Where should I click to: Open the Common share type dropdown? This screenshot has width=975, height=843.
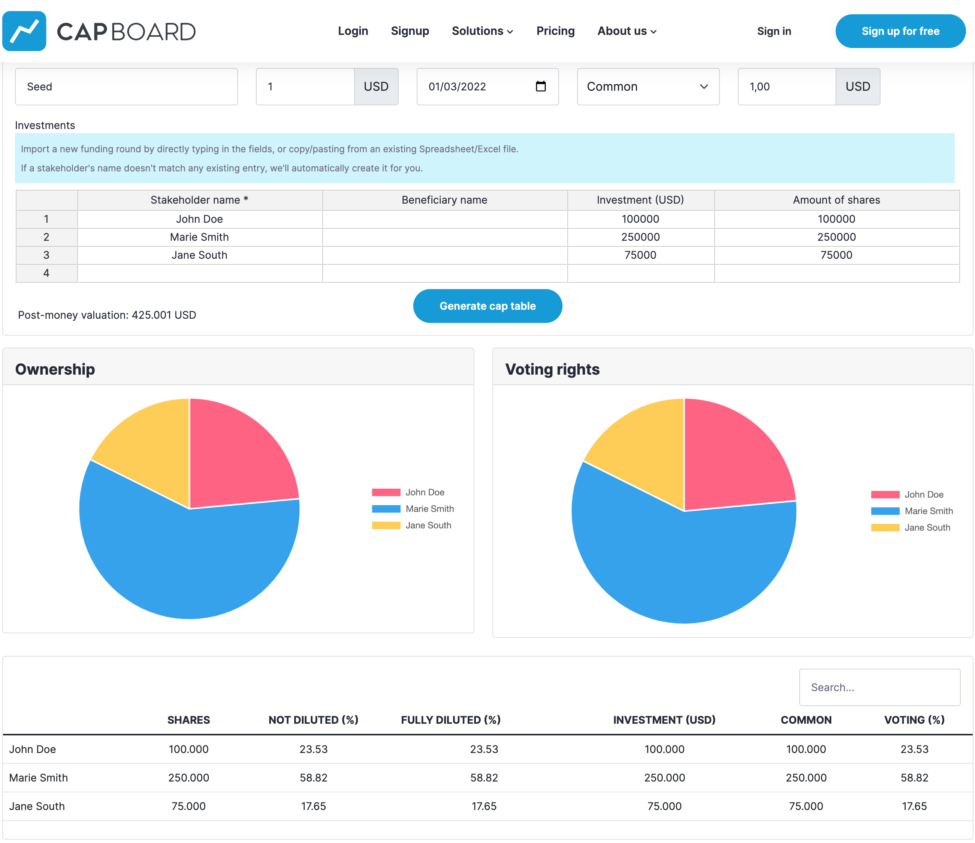pos(647,86)
